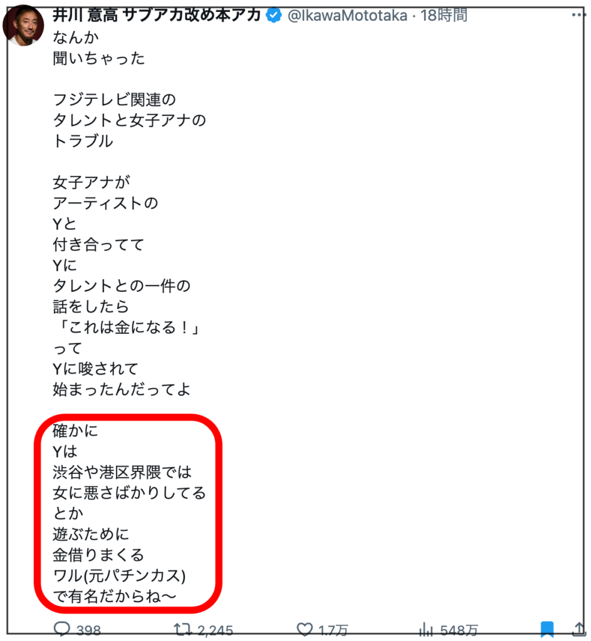Click the 2,245 repost count
The width and height of the screenshot is (591, 641).
(216, 630)
